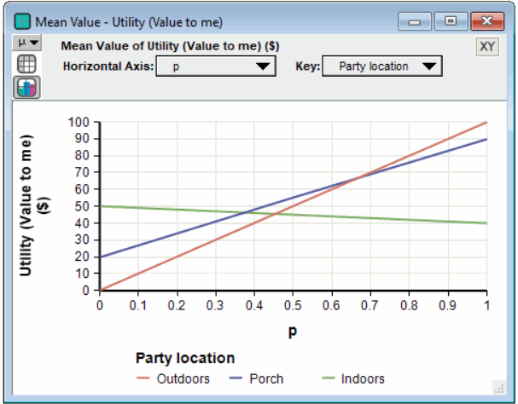Click the Mean Value of Utility title
Viewport: 518px width, 404px height.
click(170, 46)
